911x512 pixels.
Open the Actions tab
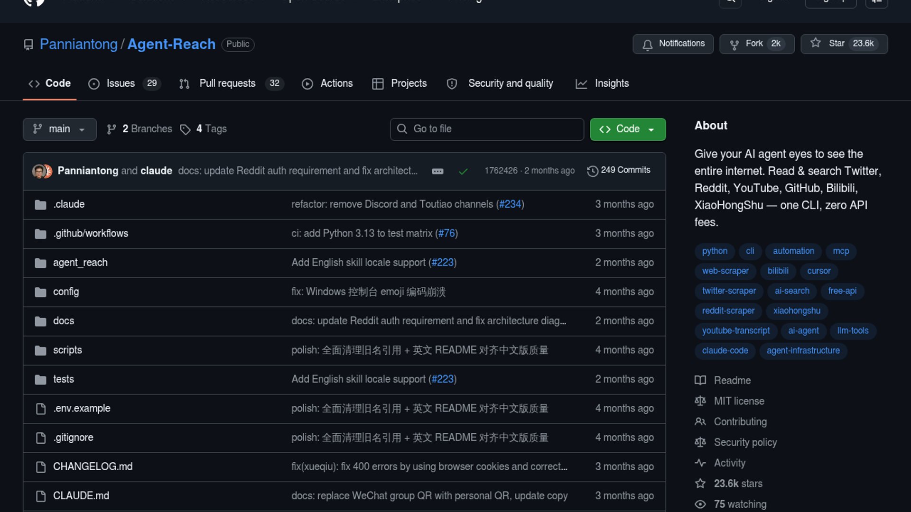[x=327, y=83]
